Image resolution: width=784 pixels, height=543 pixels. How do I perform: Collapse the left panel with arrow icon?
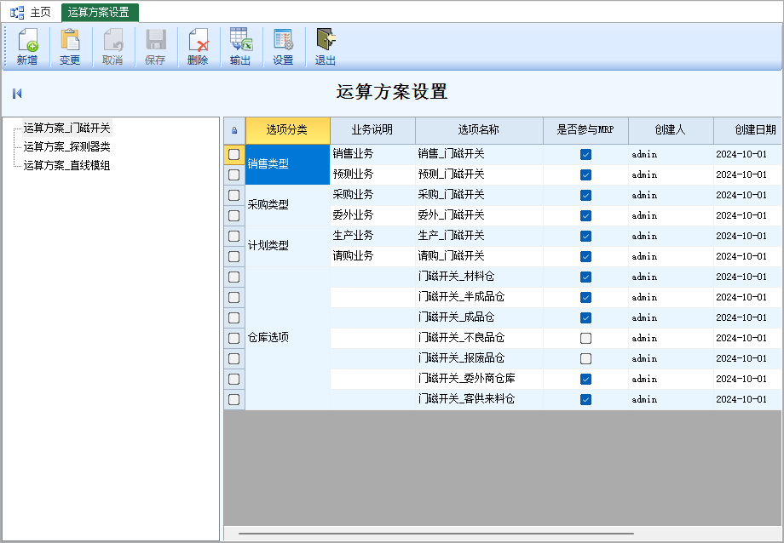point(17,94)
